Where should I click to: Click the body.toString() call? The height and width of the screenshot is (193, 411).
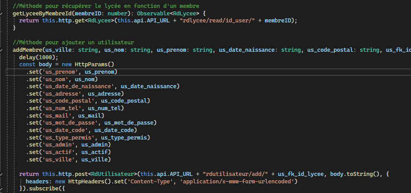350,175
